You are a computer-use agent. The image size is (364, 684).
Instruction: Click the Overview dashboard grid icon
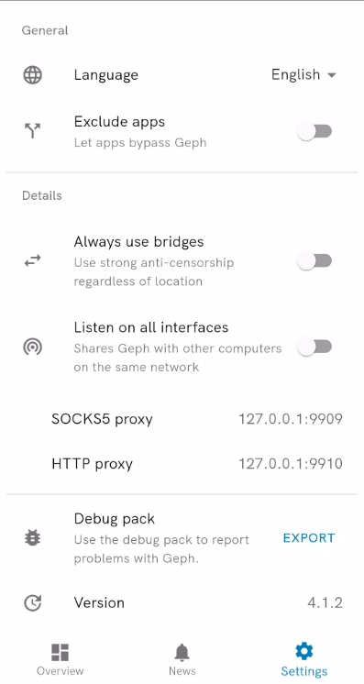pyautogui.click(x=61, y=652)
